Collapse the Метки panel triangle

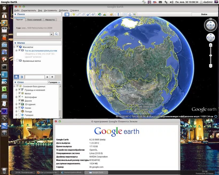tap(15, 43)
